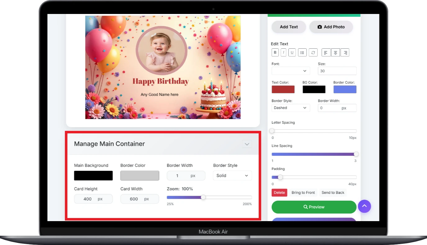Toggle italic text formatting

click(x=284, y=53)
